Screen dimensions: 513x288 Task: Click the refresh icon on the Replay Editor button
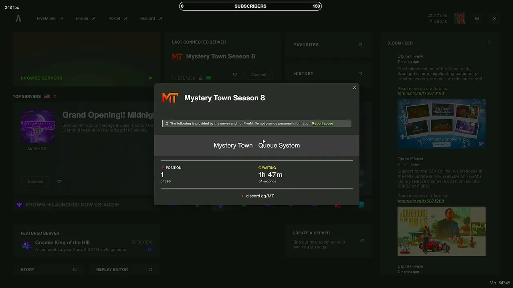point(151,270)
